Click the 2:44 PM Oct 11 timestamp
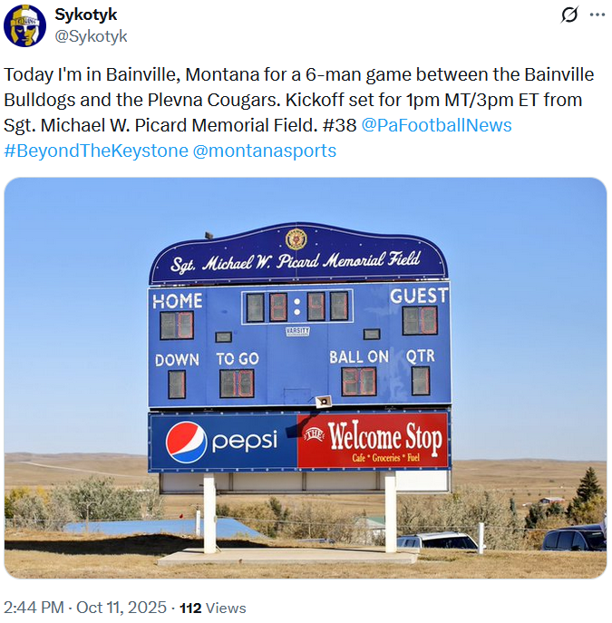612x623 pixels. [85, 607]
